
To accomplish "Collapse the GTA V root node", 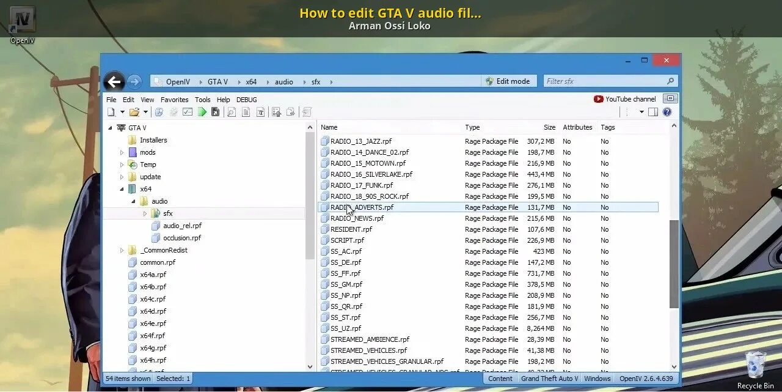I will [x=110, y=128].
